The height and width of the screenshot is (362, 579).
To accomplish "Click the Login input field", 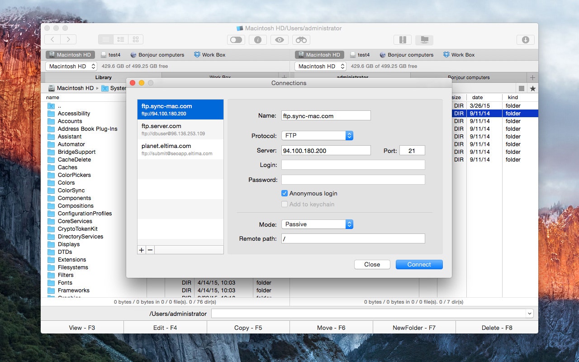I will click(353, 165).
